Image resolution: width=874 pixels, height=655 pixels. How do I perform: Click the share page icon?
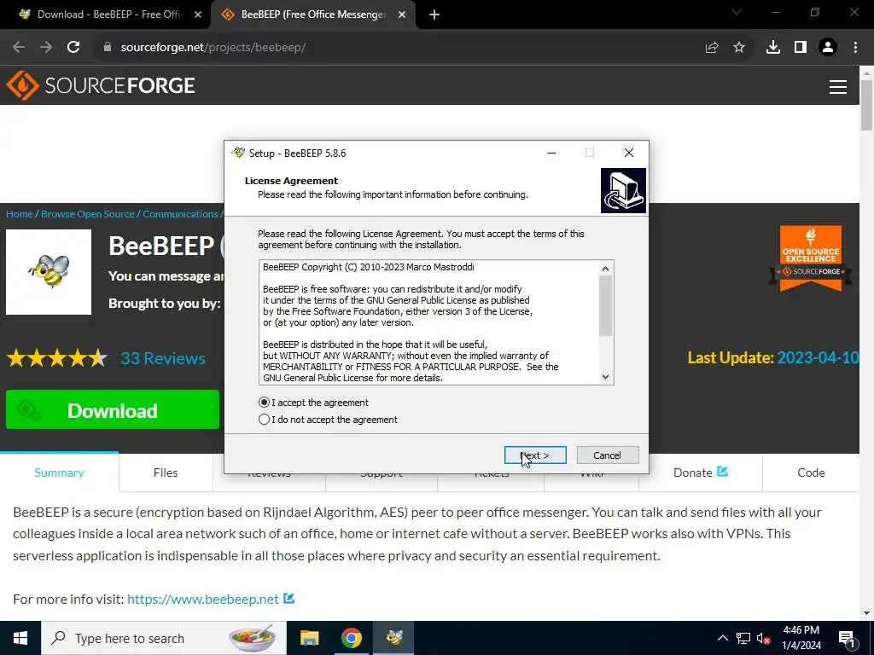[712, 48]
